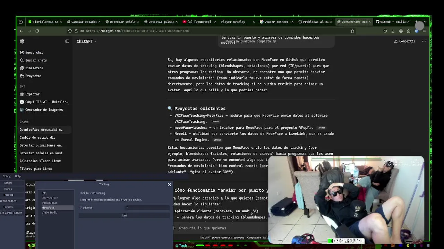Close the TioViolencia browser tab
The width and height of the screenshot is (444, 249).
[x=61, y=22]
